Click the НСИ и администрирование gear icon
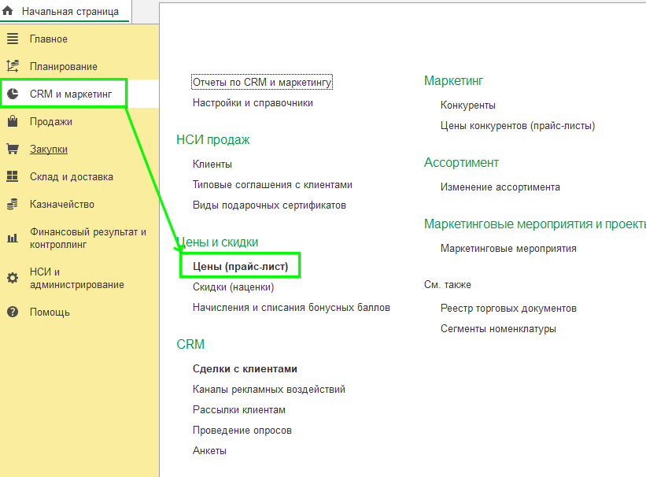The image size is (646, 477). coord(13,278)
